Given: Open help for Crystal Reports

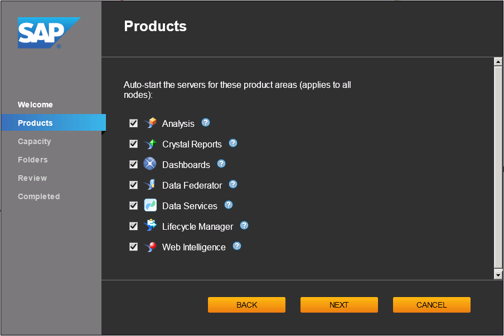Looking at the screenshot, I should point(233,143).
